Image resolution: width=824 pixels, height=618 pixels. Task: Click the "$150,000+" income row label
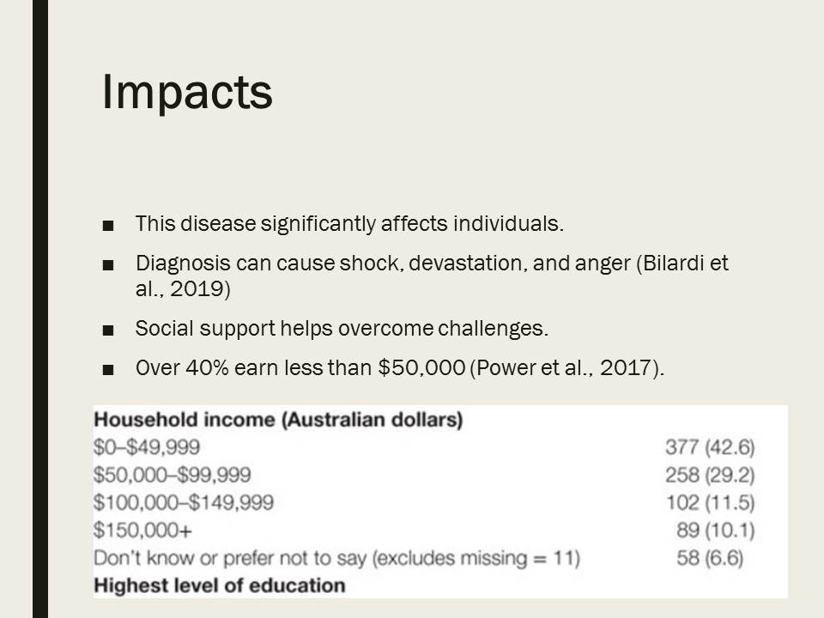(142, 530)
